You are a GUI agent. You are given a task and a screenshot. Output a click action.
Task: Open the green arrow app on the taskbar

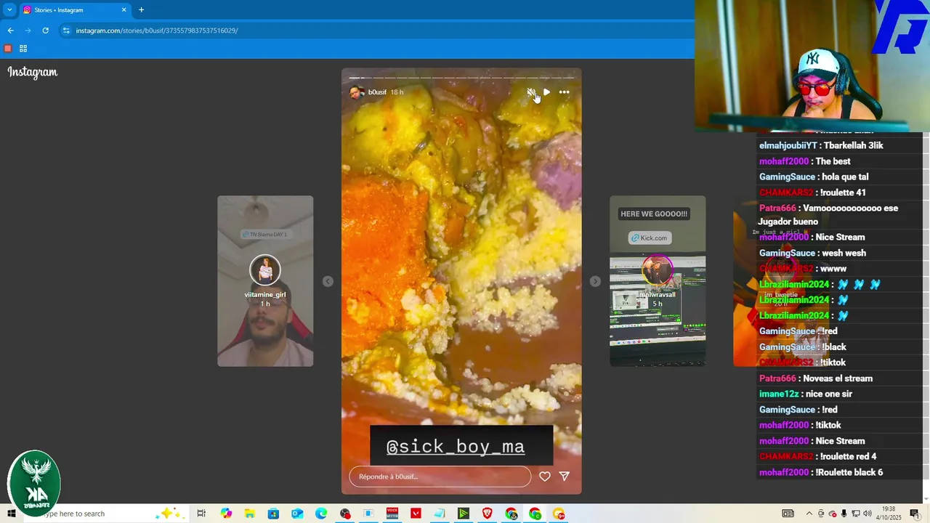(464, 514)
